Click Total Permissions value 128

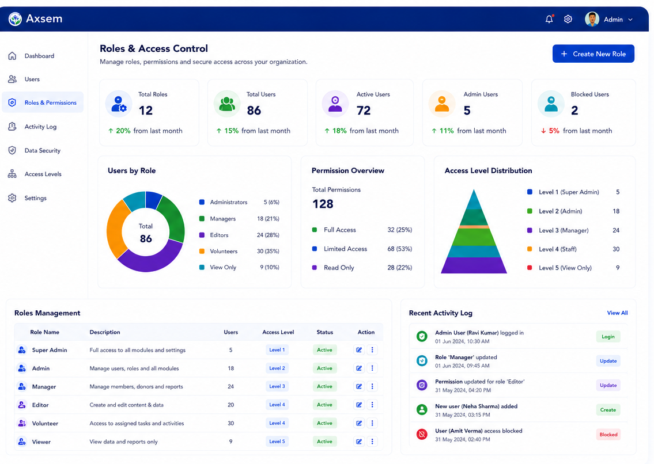point(323,204)
